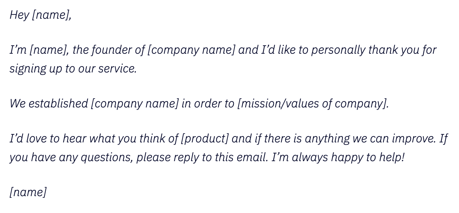This screenshot has height=213, width=459.
Task: Click the [product] placeholder
Action: [205, 138]
